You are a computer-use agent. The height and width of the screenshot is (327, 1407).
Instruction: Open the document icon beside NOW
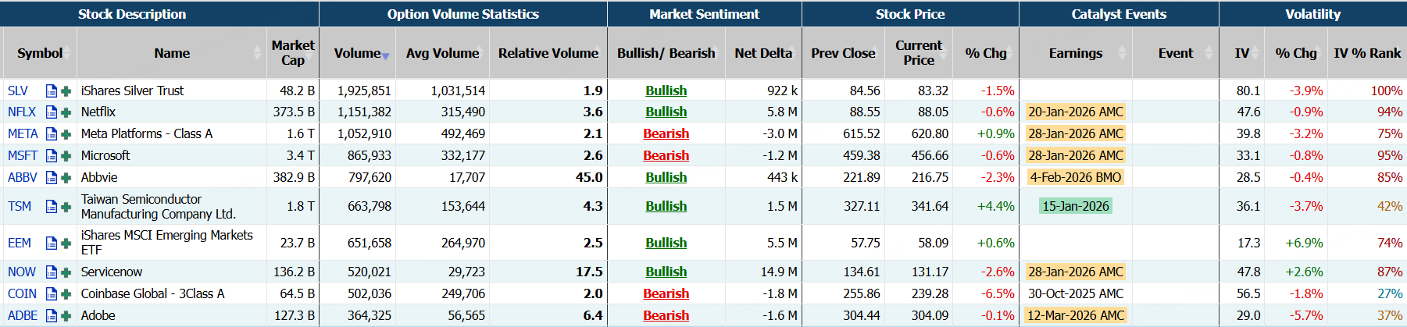coord(52,272)
